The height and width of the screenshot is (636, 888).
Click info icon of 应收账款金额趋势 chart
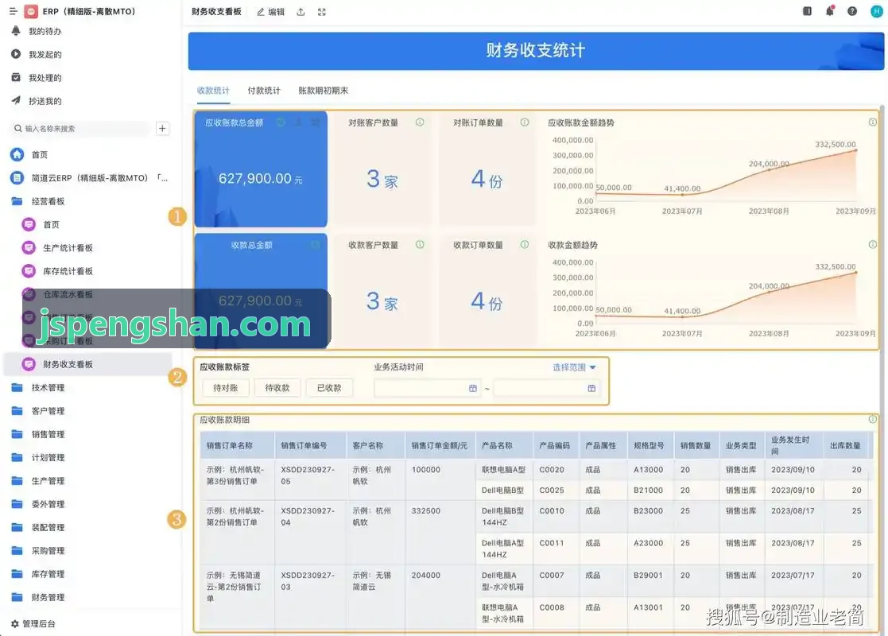[x=873, y=122]
